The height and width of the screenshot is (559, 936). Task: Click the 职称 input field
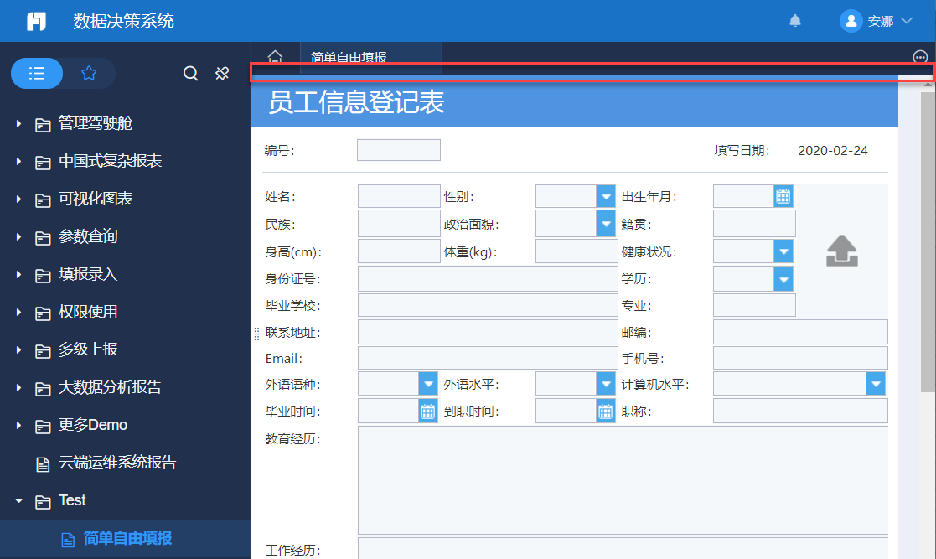pos(800,411)
